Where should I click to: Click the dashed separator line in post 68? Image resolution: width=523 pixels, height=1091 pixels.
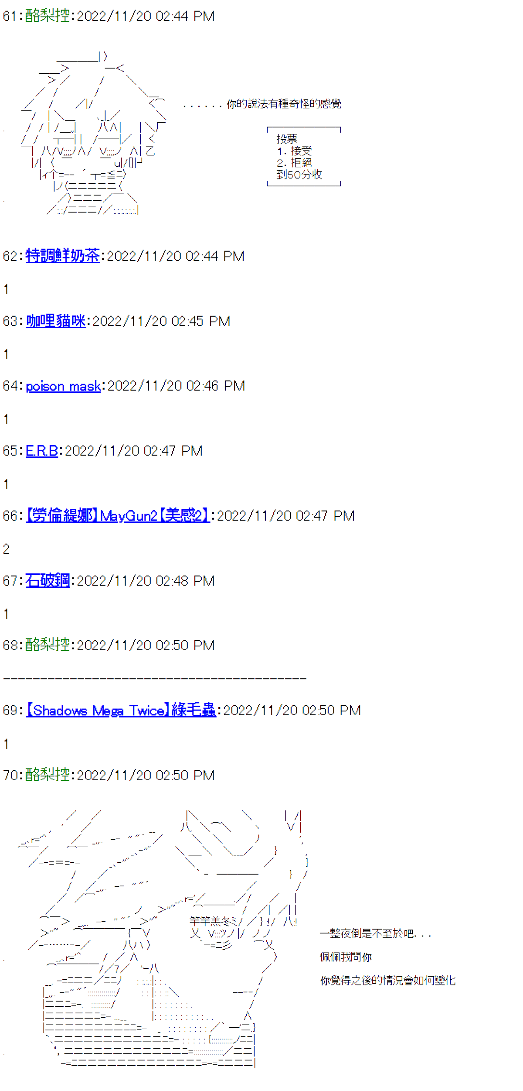(x=155, y=679)
